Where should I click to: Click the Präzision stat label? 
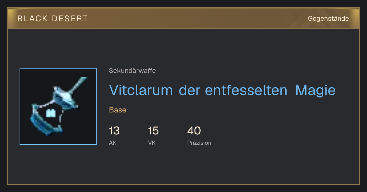(199, 143)
